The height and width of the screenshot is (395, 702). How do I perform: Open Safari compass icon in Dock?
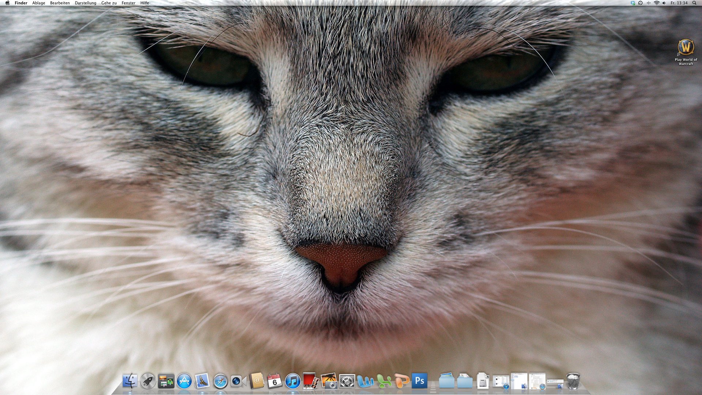click(220, 381)
